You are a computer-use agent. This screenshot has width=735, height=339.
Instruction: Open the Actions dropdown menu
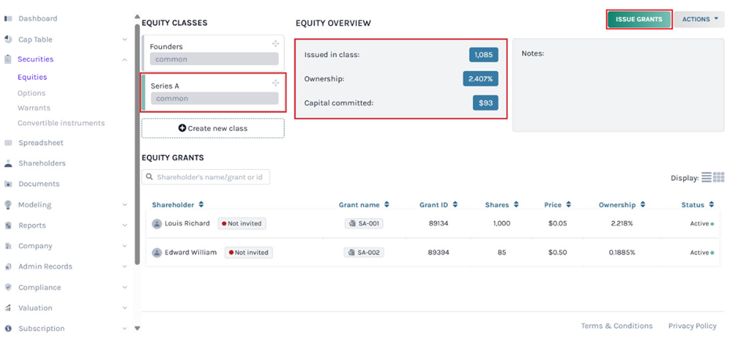[x=699, y=20]
